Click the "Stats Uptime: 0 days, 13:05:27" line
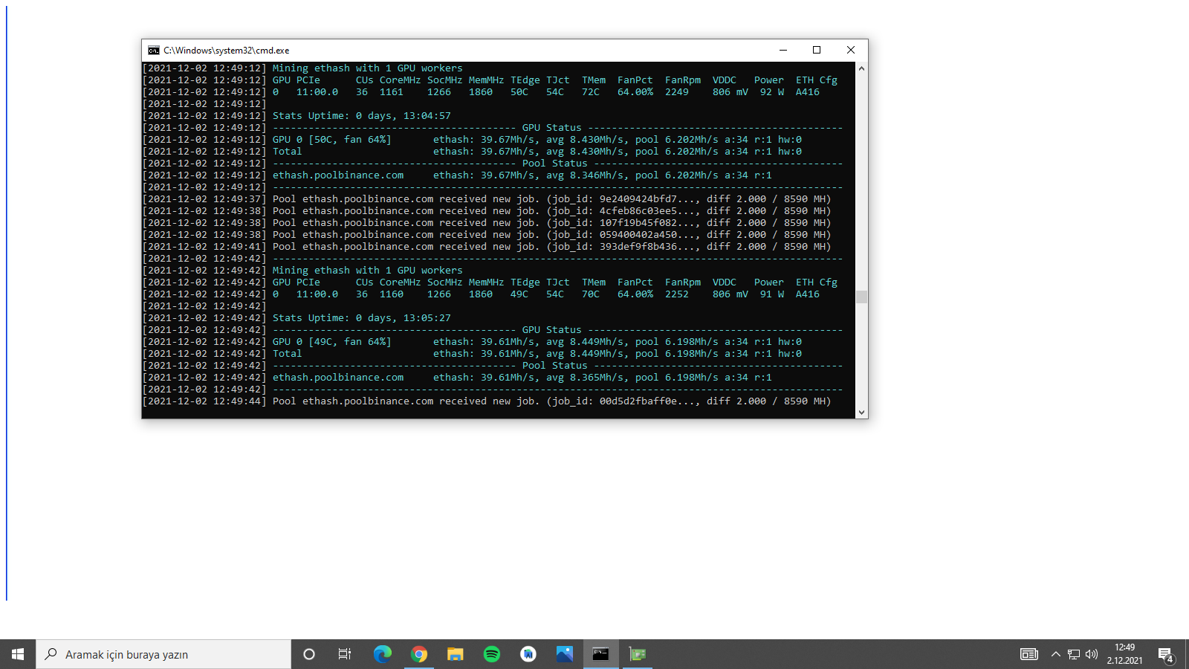Viewport: 1189px width, 669px height. pos(362,318)
